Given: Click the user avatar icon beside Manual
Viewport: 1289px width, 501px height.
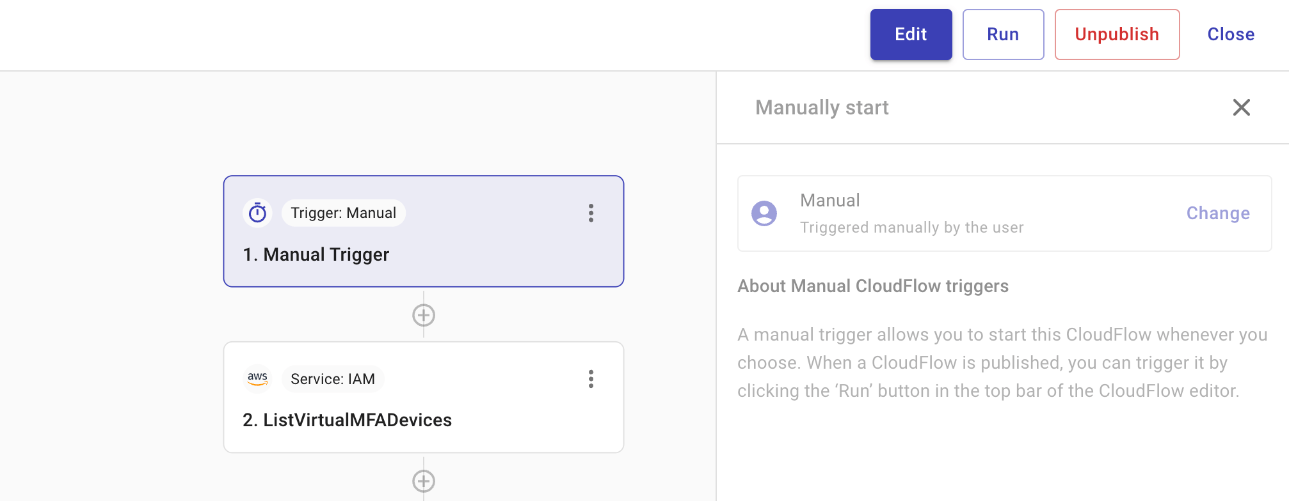Looking at the screenshot, I should 764,213.
